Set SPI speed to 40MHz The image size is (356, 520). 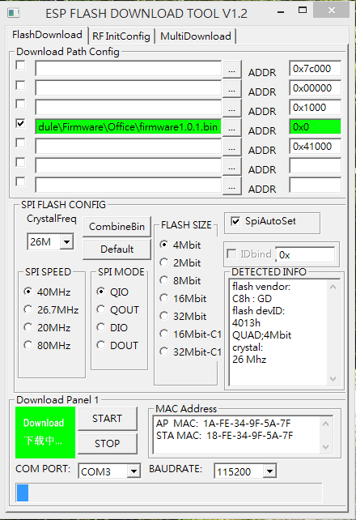click(x=28, y=292)
